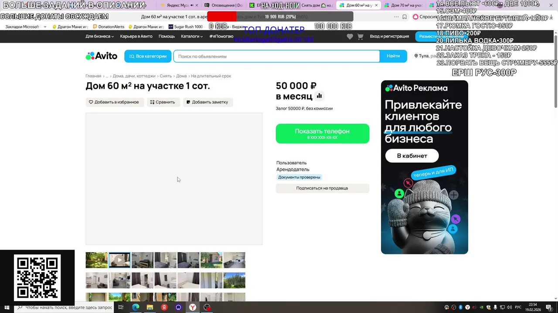Click Добавить заметку button
This screenshot has width=558, height=313.
pos(208,102)
